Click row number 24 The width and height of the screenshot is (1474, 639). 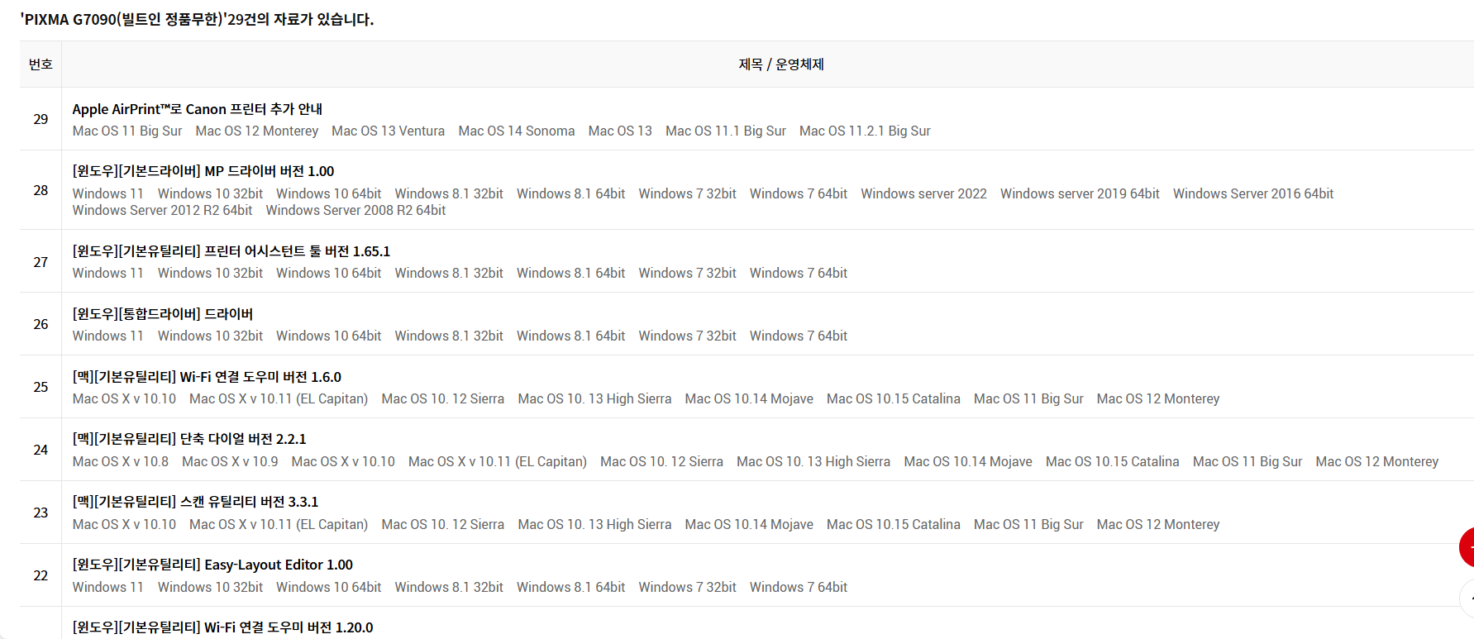tap(41, 450)
